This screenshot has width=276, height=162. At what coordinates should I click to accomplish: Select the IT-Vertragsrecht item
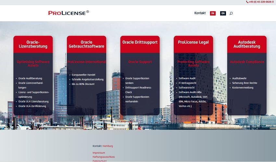click(x=187, y=83)
